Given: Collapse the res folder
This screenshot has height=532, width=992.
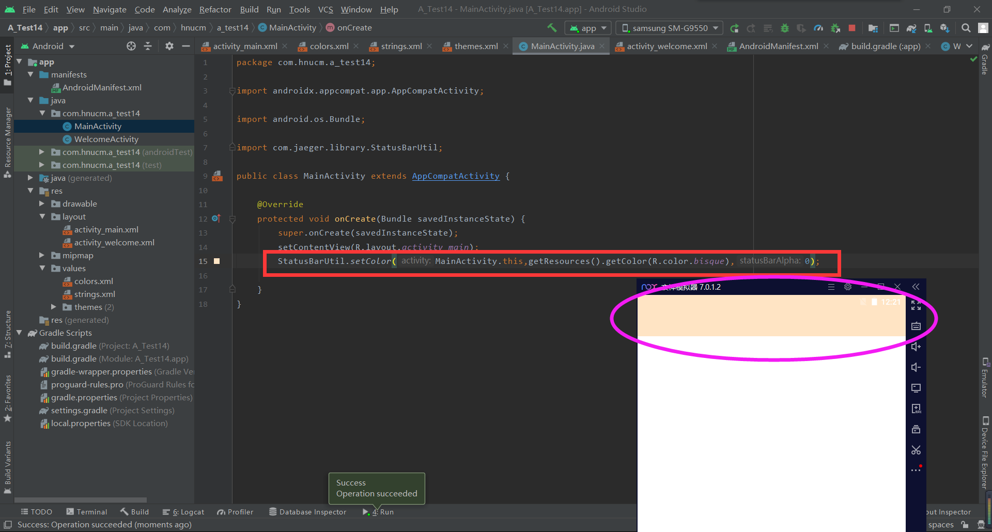Looking at the screenshot, I should (x=30, y=191).
